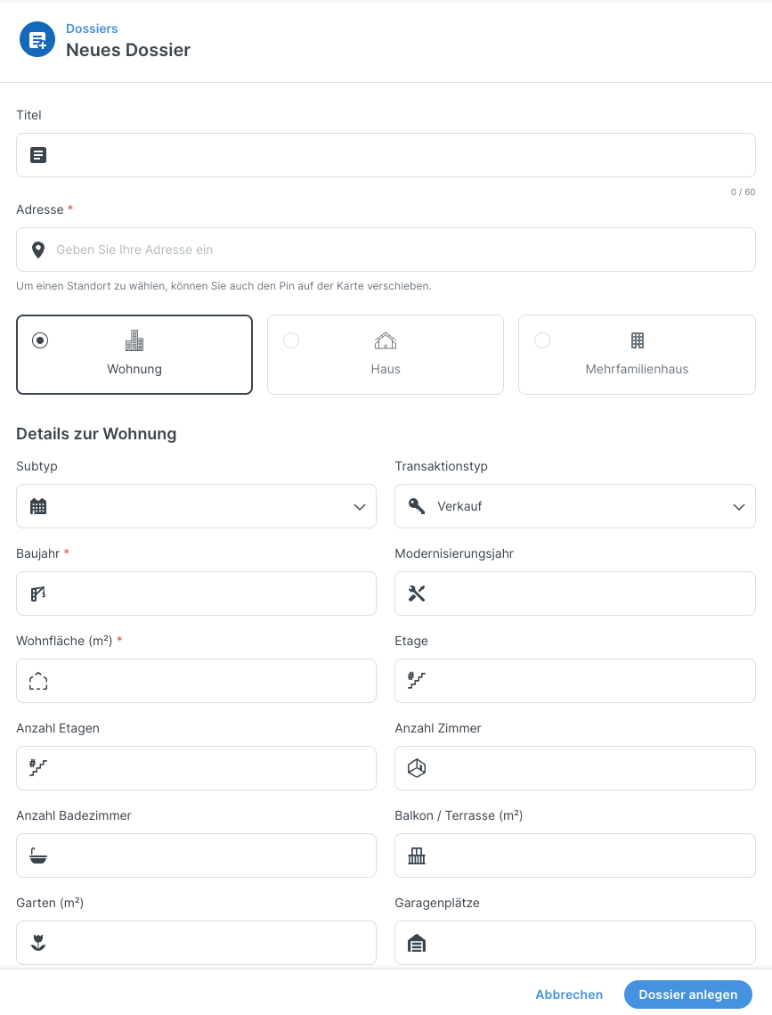Click the crane icon in Baujahr field
Image resolution: width=772 pixels, height=1015 pixels.
[x=38, y=593]
